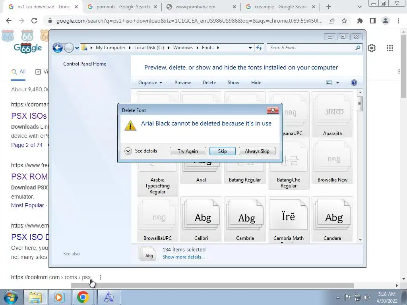Screen dimensions: 407x305
Task: Bookmark this page with star icon
Action: tap(344, 21)
